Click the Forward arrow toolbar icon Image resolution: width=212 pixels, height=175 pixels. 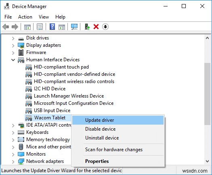[x=15, y=27]
